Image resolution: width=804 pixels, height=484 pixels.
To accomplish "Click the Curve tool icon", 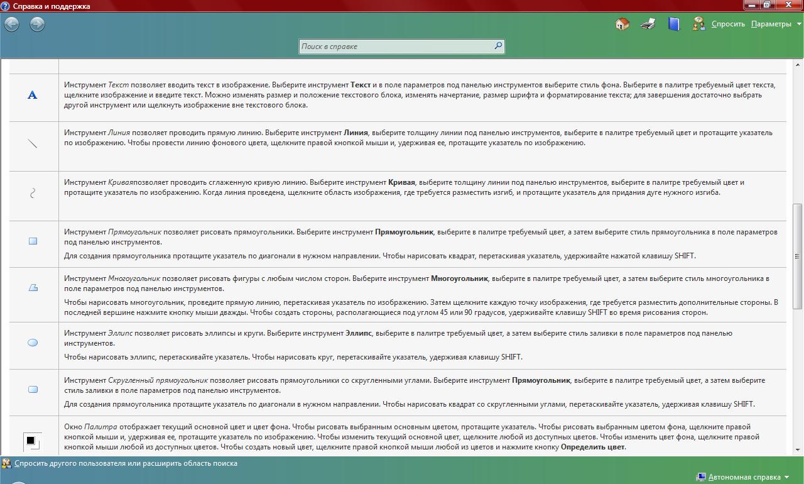I will 33,193.
